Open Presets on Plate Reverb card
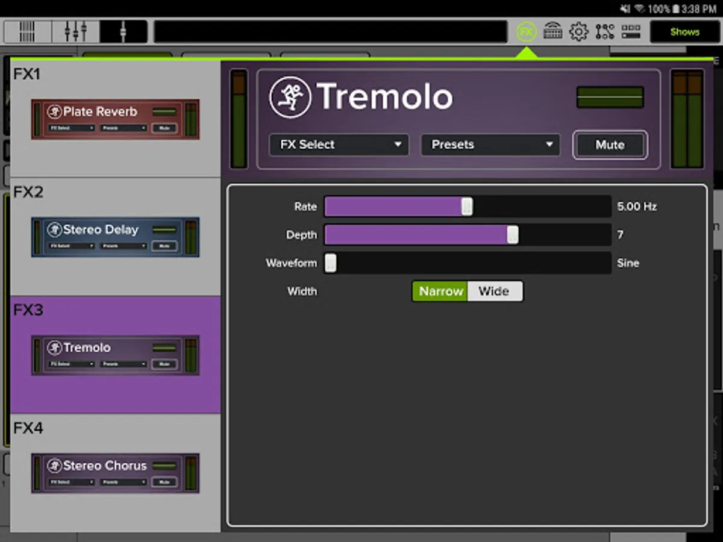 pyautogui.click(x=124, y=128)
